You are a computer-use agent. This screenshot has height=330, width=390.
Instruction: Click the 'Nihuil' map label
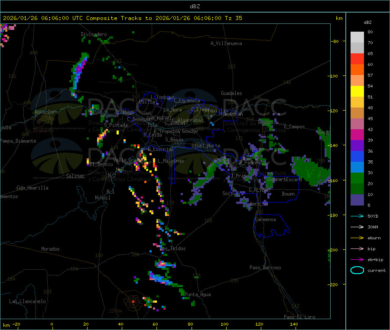pos(102,198)
